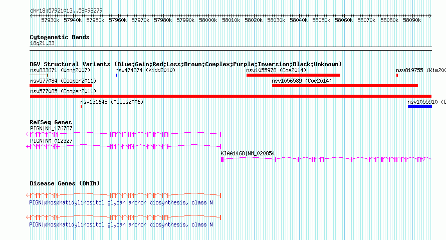The width and height of the screenshot is (446, 240).
Task: Open first PIGN phosphatidylinositol glycan OMIM link
Action: coord(121,203)
